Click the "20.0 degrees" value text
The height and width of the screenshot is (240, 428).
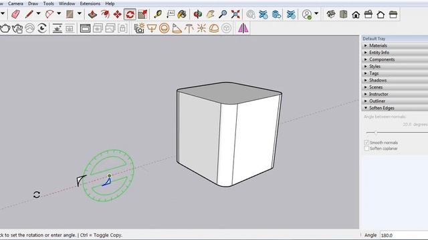(415, 125)
